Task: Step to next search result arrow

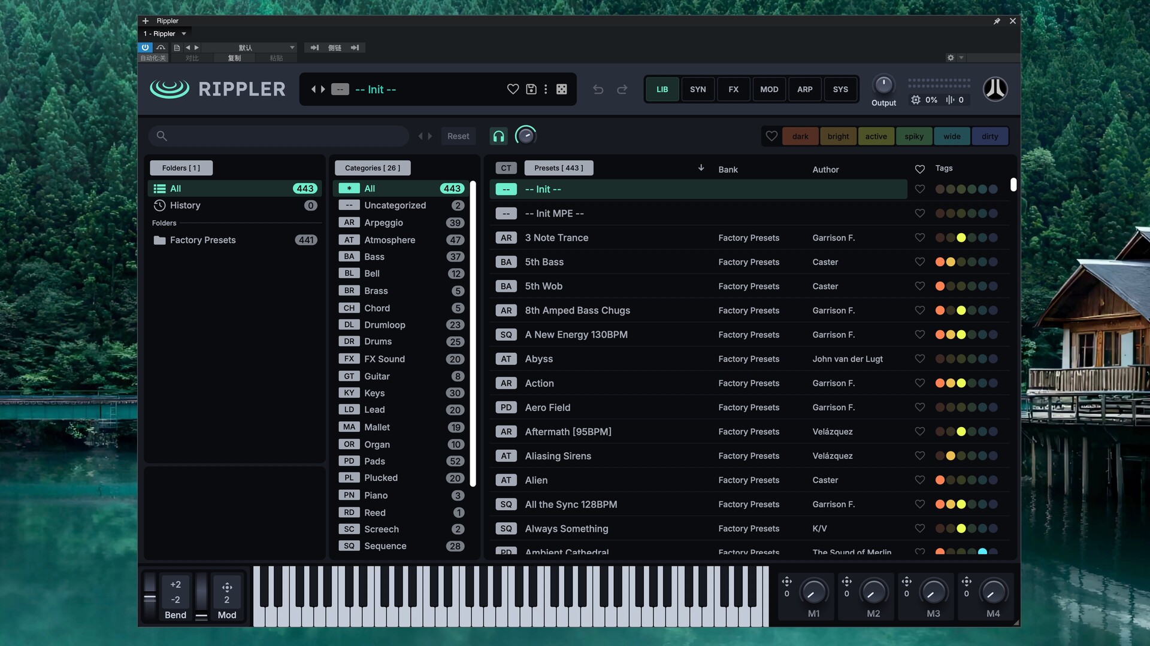Action: click(x=430, y=136)
